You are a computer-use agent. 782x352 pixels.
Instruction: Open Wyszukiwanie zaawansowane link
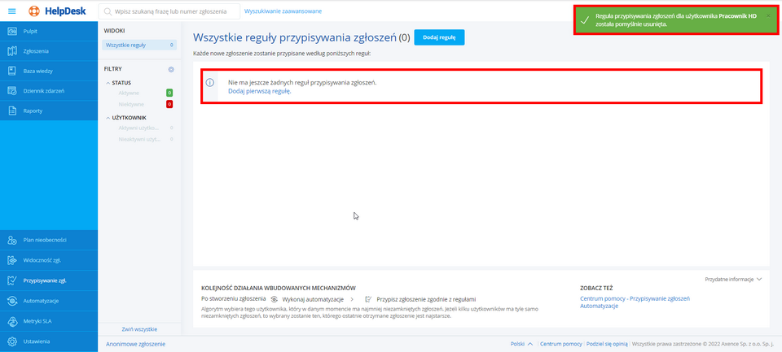(x=283, y=11)
